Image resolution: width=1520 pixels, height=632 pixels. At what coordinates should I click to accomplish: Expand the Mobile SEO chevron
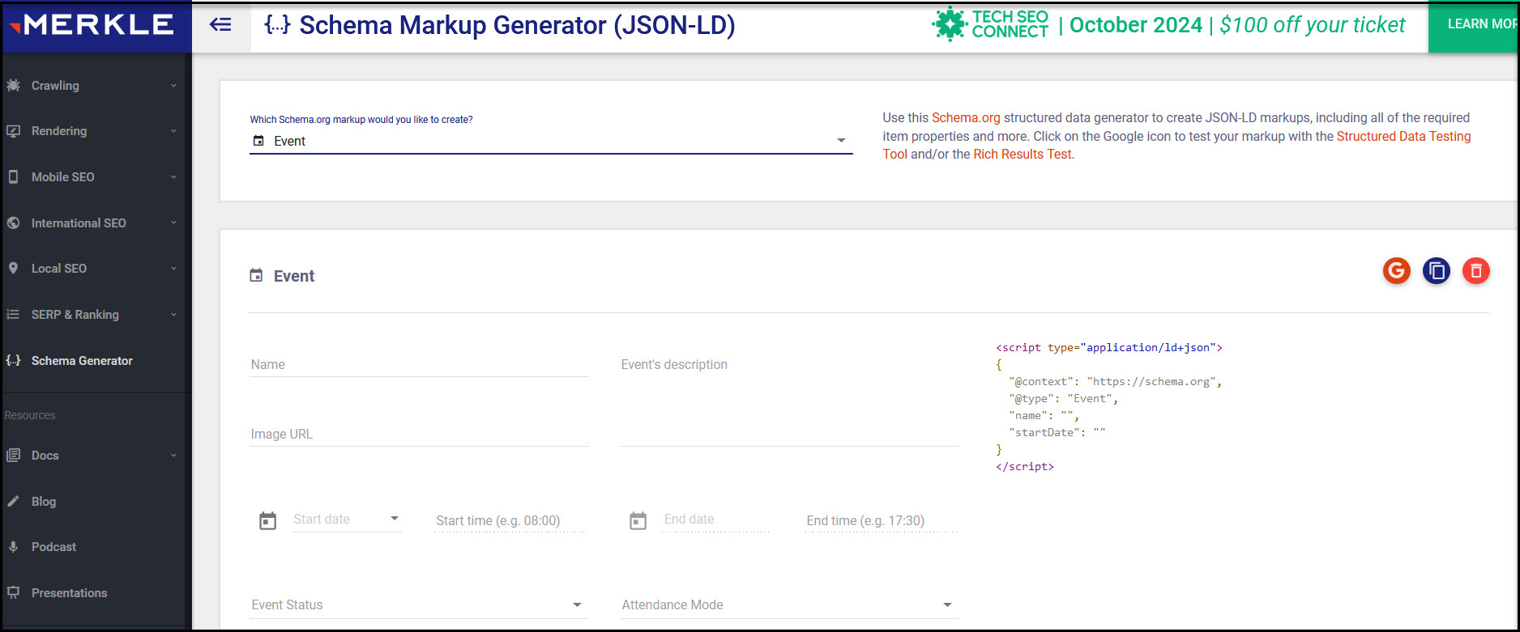click(x=173, y=177)
